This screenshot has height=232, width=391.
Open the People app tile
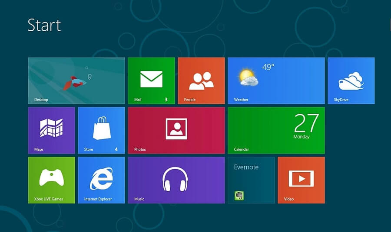201,81
